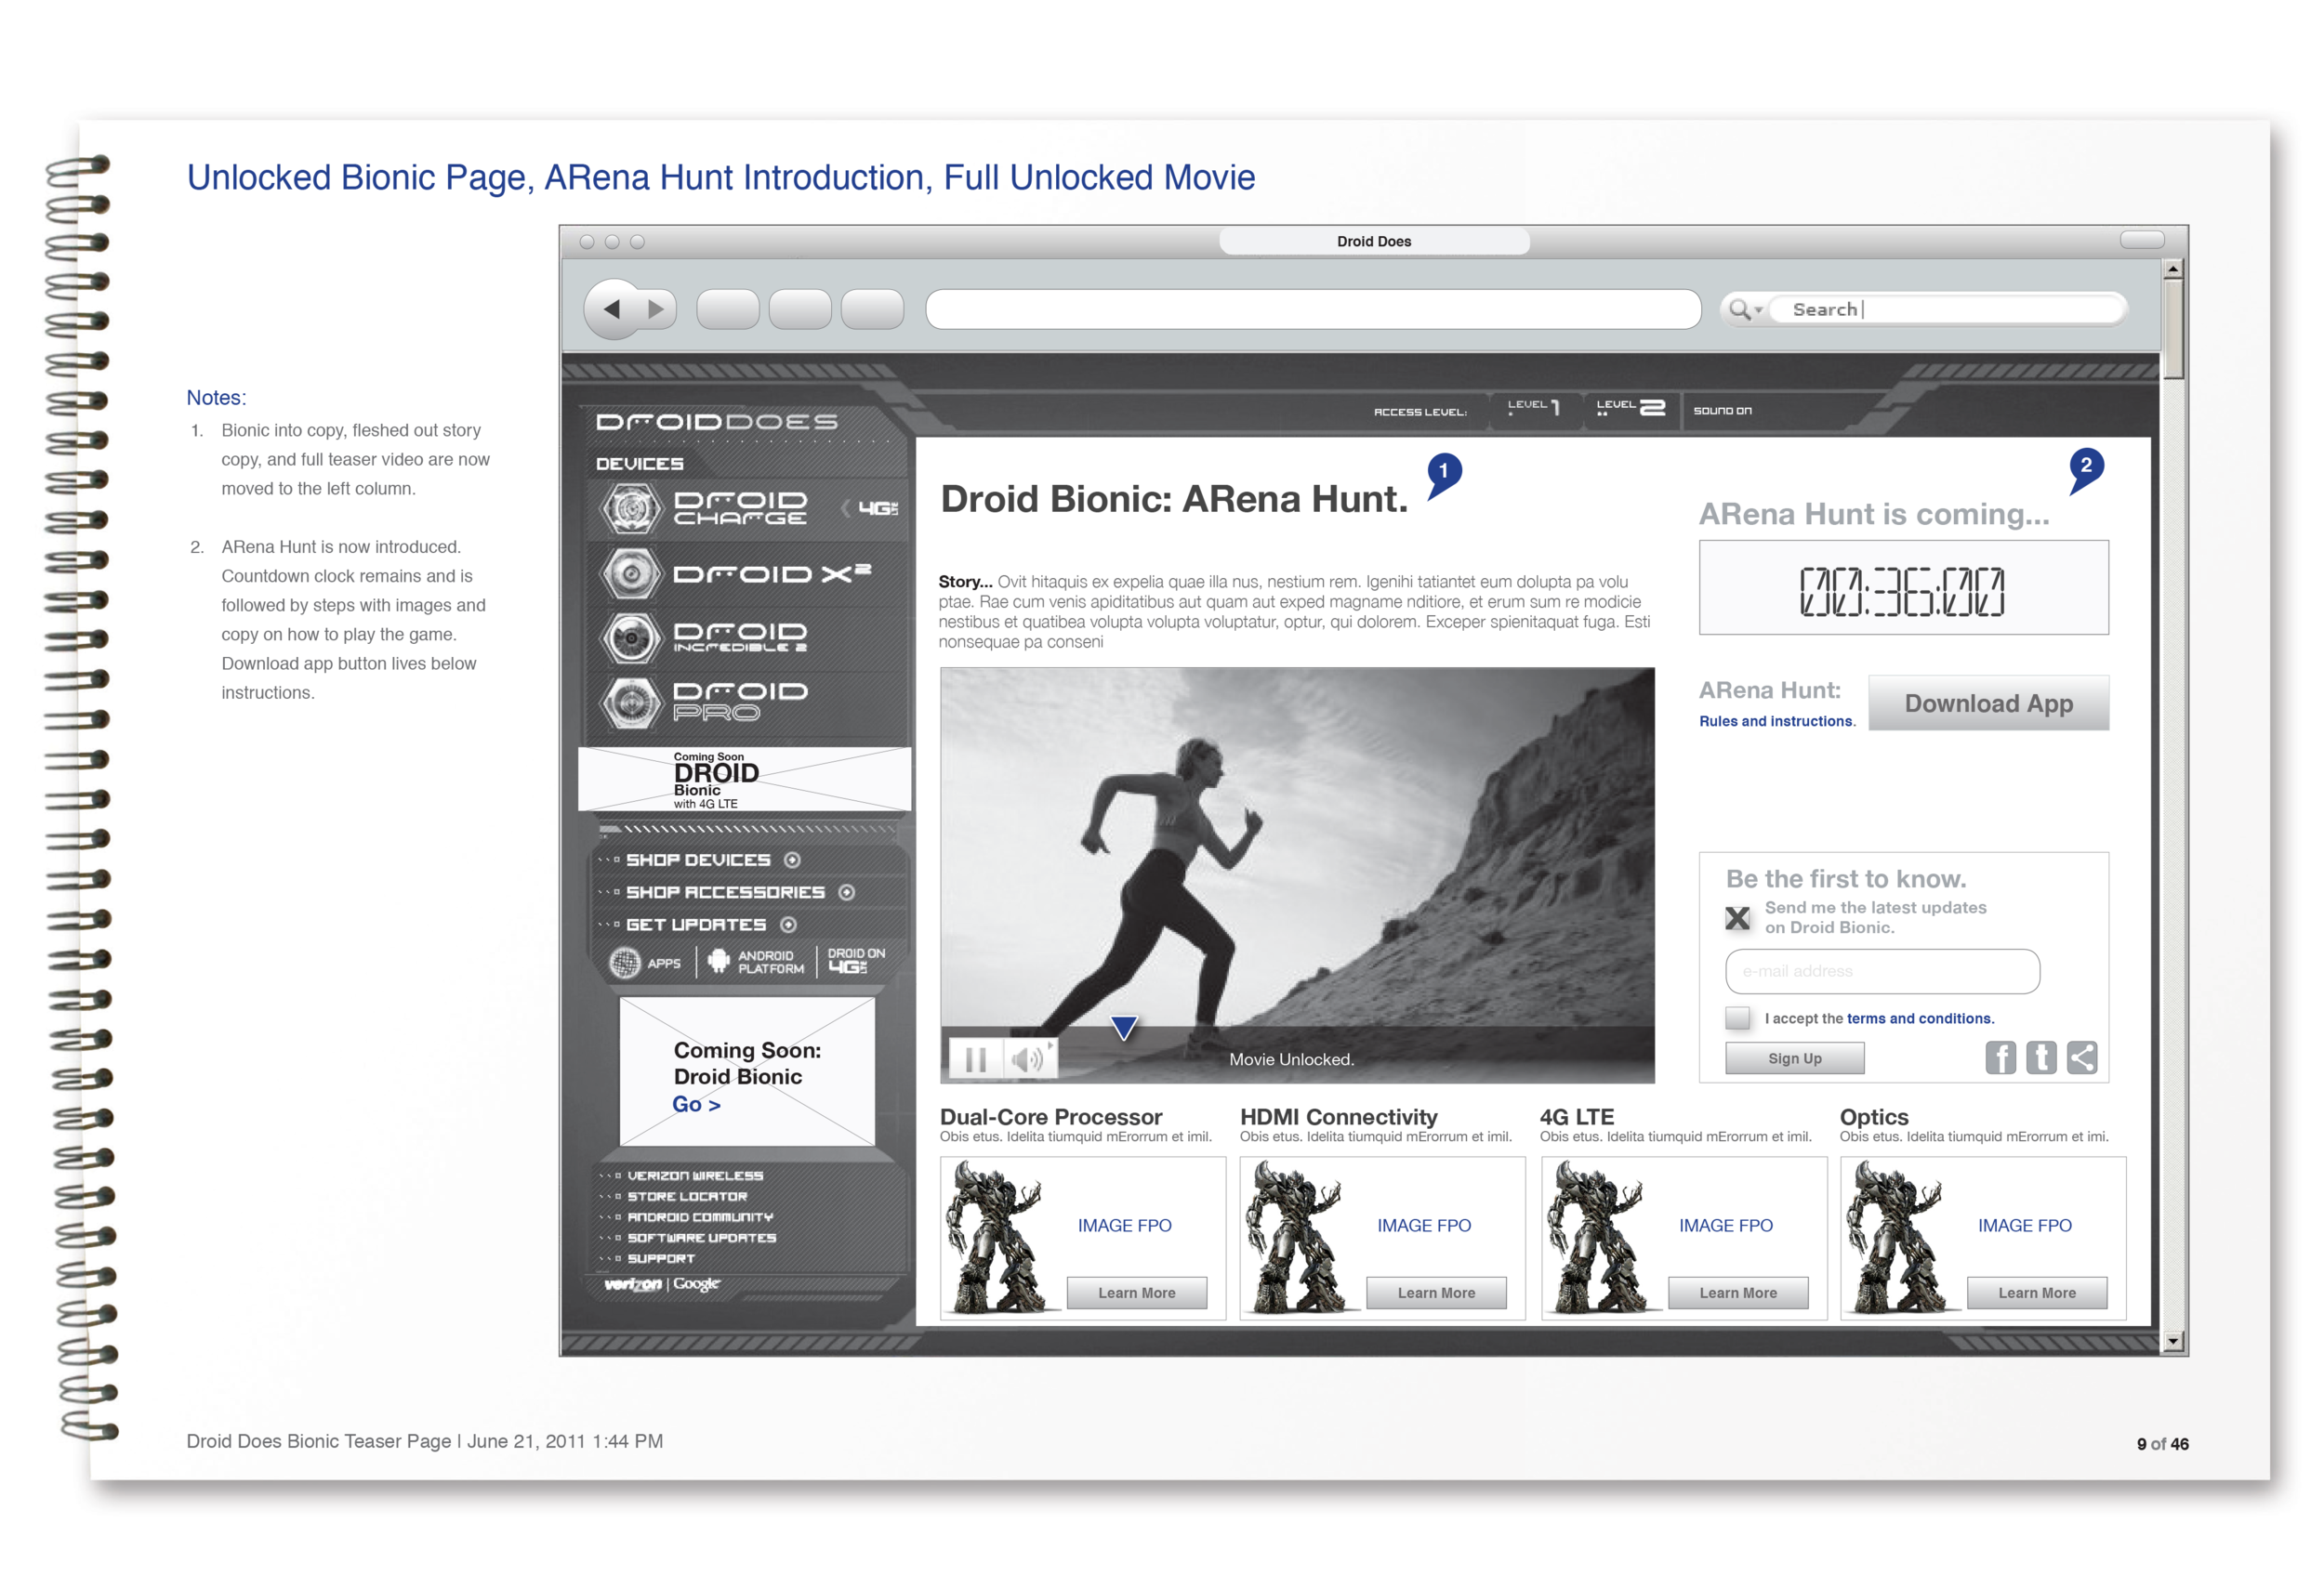The width and height of the screenshot is (2324, 1589).
Task: Share on Twitter icon
Action: coord(2041,1057)
